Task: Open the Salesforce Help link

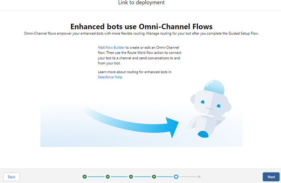Action: coord(110,77)
